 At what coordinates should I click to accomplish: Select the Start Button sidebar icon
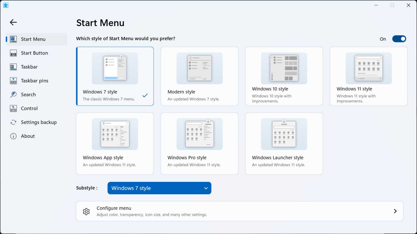click(13, 53)
